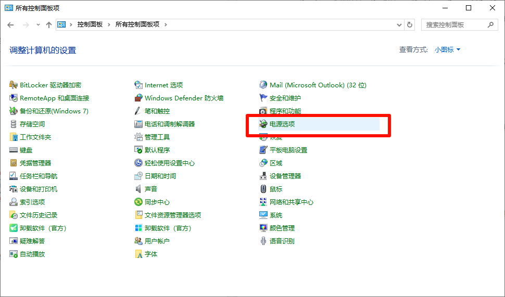Go back with Back arrow
Viewport: 505px width, 297px height.
(10, 25)
